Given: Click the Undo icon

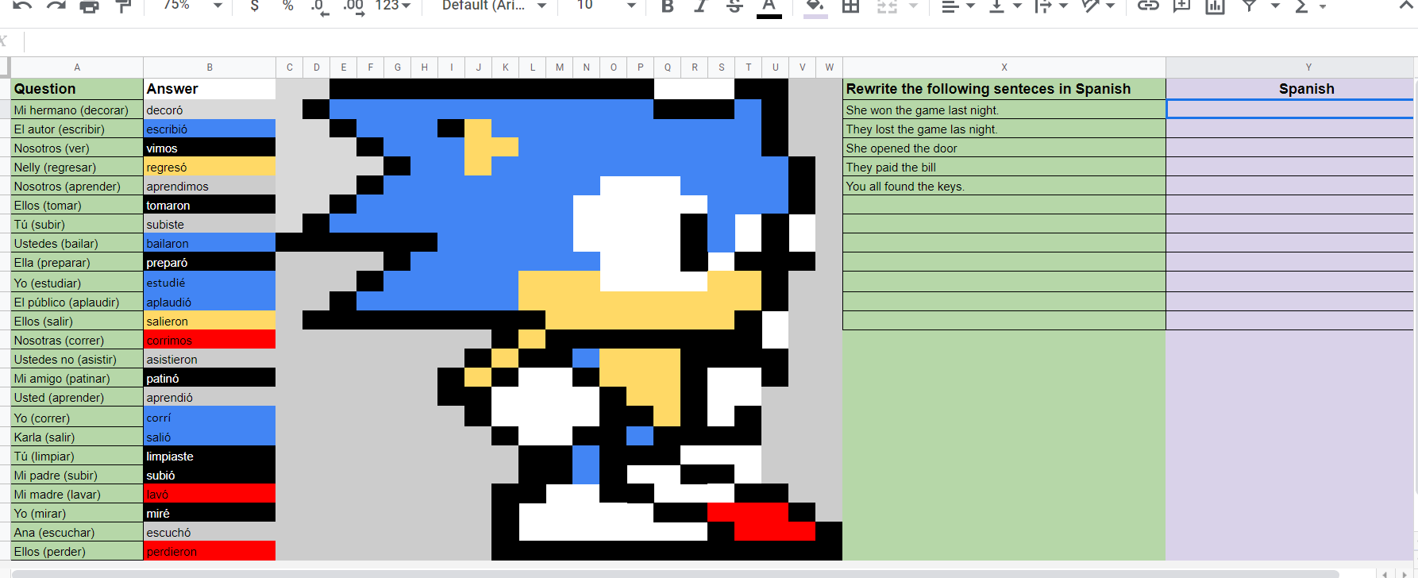Looking at the screenshot, I should click(x=22, y=6).
